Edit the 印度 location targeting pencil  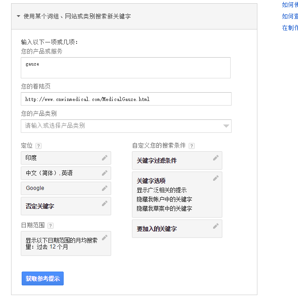(x=105, y=158)
